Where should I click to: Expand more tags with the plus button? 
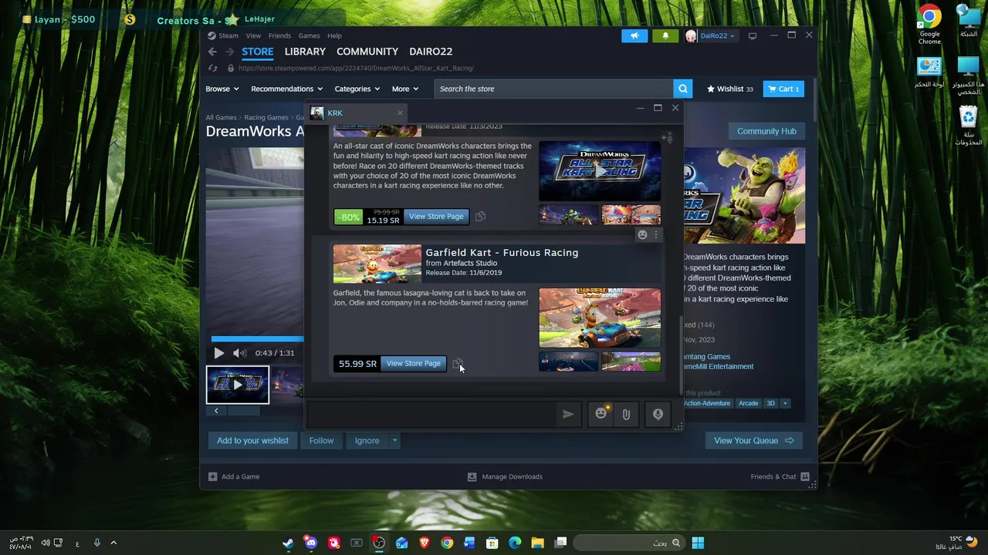[x=785, y=403]
